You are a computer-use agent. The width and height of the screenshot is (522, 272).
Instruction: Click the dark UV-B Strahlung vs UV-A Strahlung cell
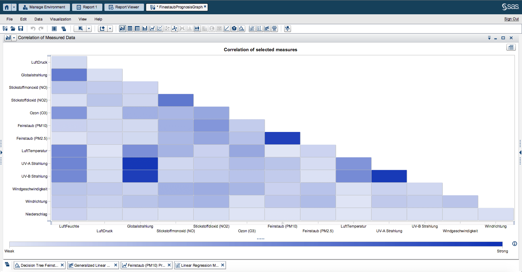click(x=389, y=176)
